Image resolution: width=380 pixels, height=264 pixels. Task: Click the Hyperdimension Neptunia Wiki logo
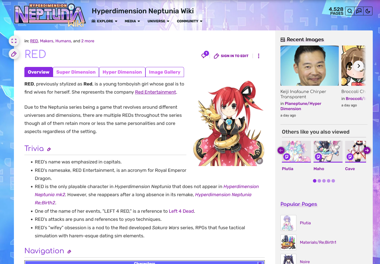(50, 15)
